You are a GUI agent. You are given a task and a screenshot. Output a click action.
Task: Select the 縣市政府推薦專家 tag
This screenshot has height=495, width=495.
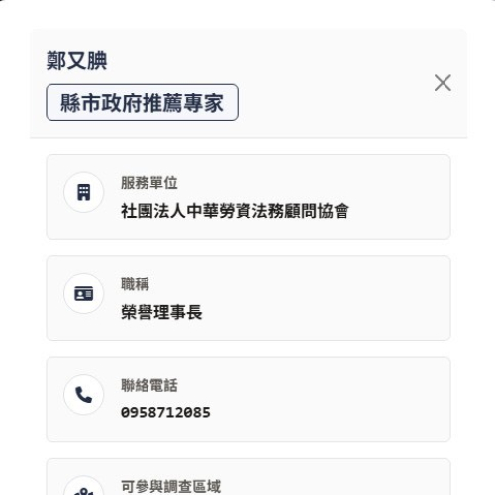coord(142,102)
